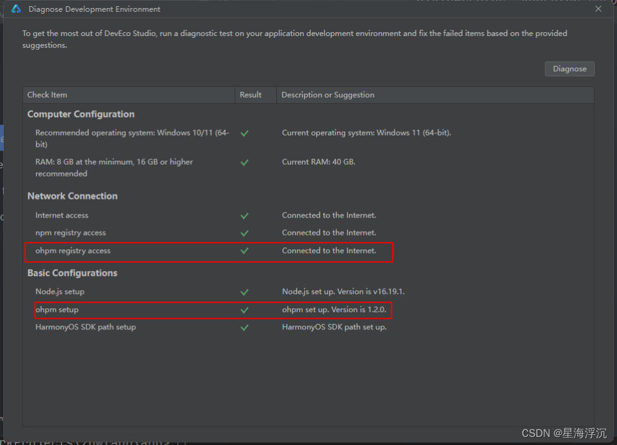
Task: Click the success icon next to the RAM check
Action: pyautogui.click(x=244, y=162)
